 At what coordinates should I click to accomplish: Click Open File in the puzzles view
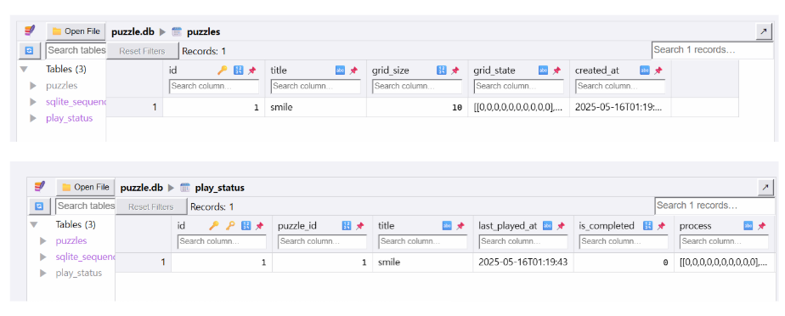[x=76, y=31]
